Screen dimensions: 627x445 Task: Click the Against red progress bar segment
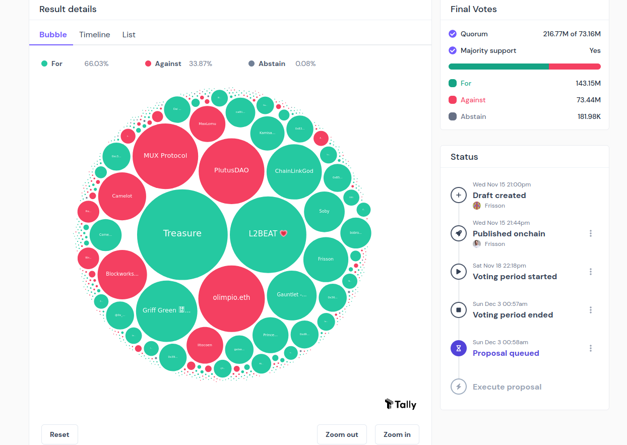click(x=575, y=67)
